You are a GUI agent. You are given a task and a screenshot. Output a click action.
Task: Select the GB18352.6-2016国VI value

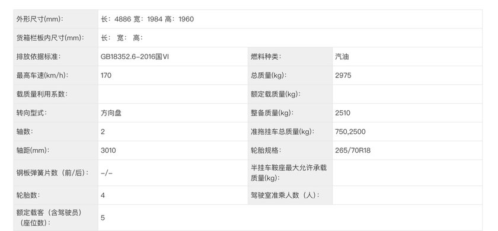135,57
